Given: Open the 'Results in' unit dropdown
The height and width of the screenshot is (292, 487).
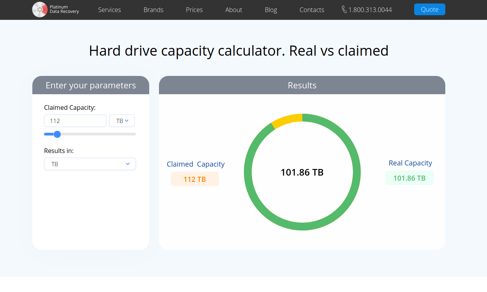Looking at the screenshot, I should (x=90, y=164).
